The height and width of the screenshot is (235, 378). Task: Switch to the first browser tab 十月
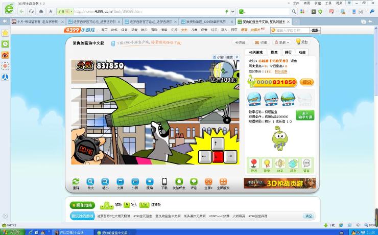click(38, 21)
